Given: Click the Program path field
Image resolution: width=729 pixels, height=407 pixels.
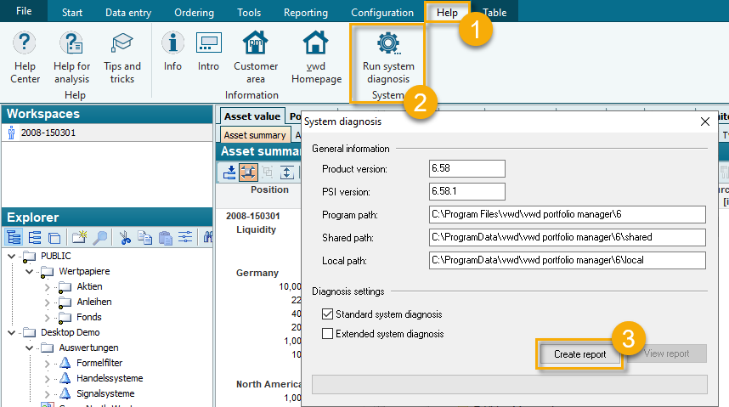Looking at the screenshot, I should pos(568,213).
